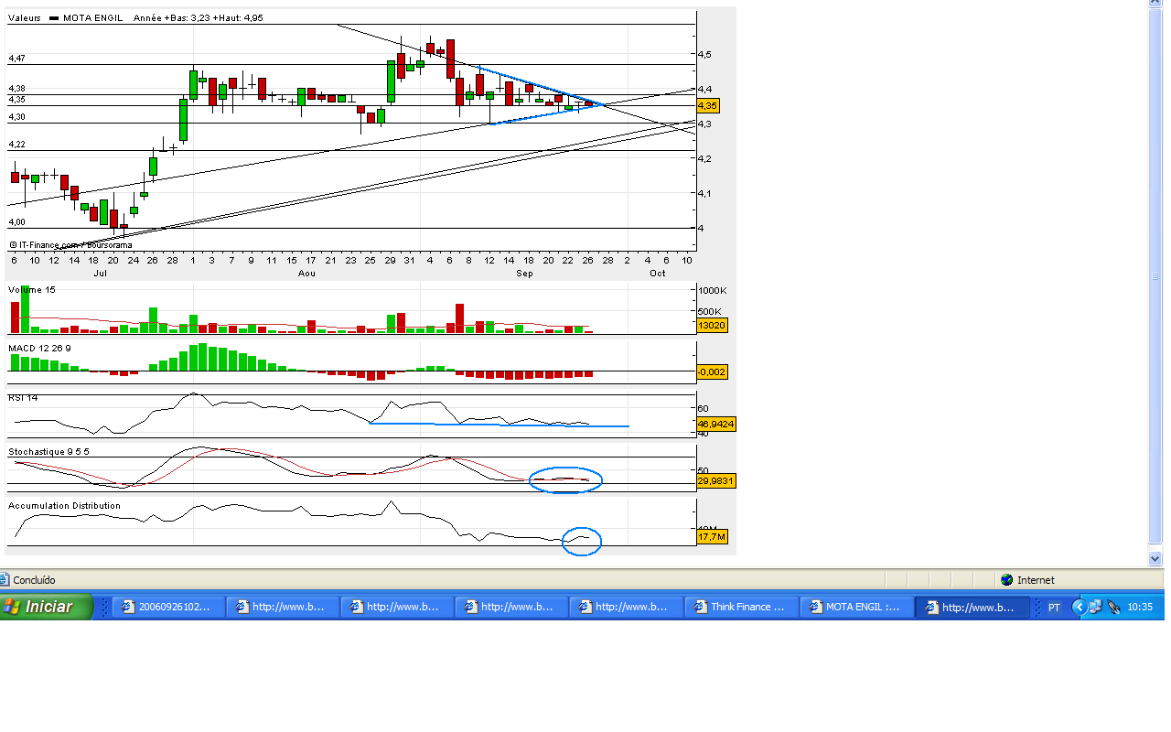1171x732 pixels.
Task: Click the 10:35 taskbar clock
Action: coord(1140,607)
